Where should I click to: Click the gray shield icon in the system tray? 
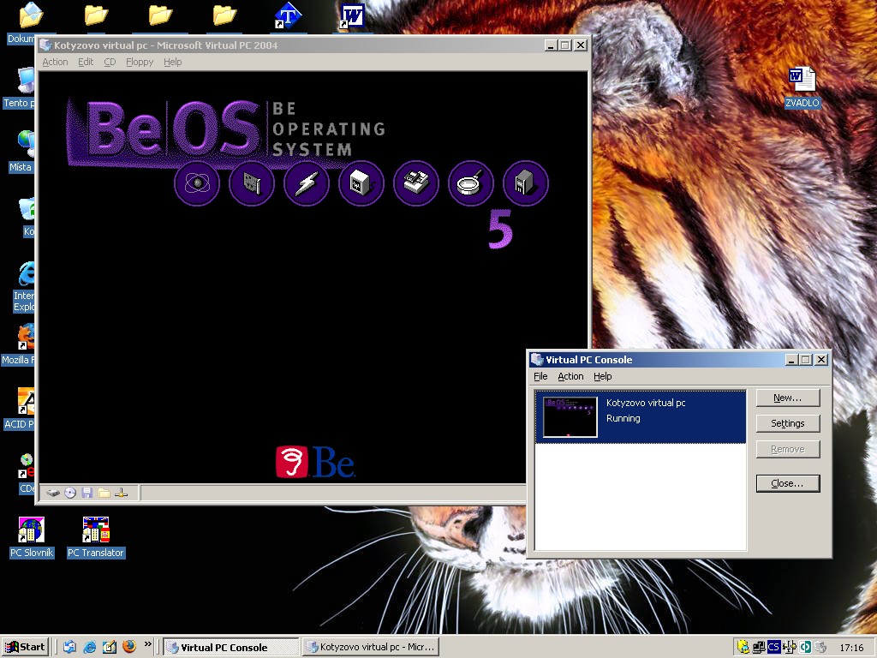(x=820, y=647)
